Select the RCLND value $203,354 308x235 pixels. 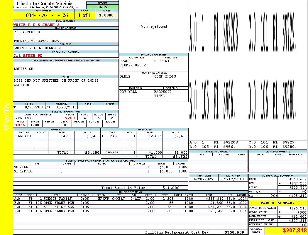point(298,187)
